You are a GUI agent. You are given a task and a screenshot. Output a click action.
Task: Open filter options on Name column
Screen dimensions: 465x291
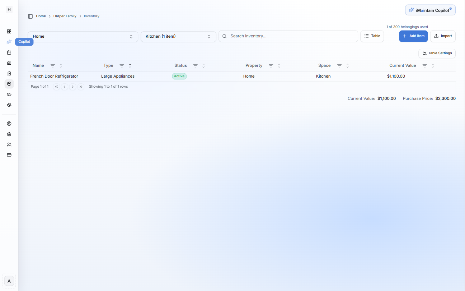click(x=52, y=65)
